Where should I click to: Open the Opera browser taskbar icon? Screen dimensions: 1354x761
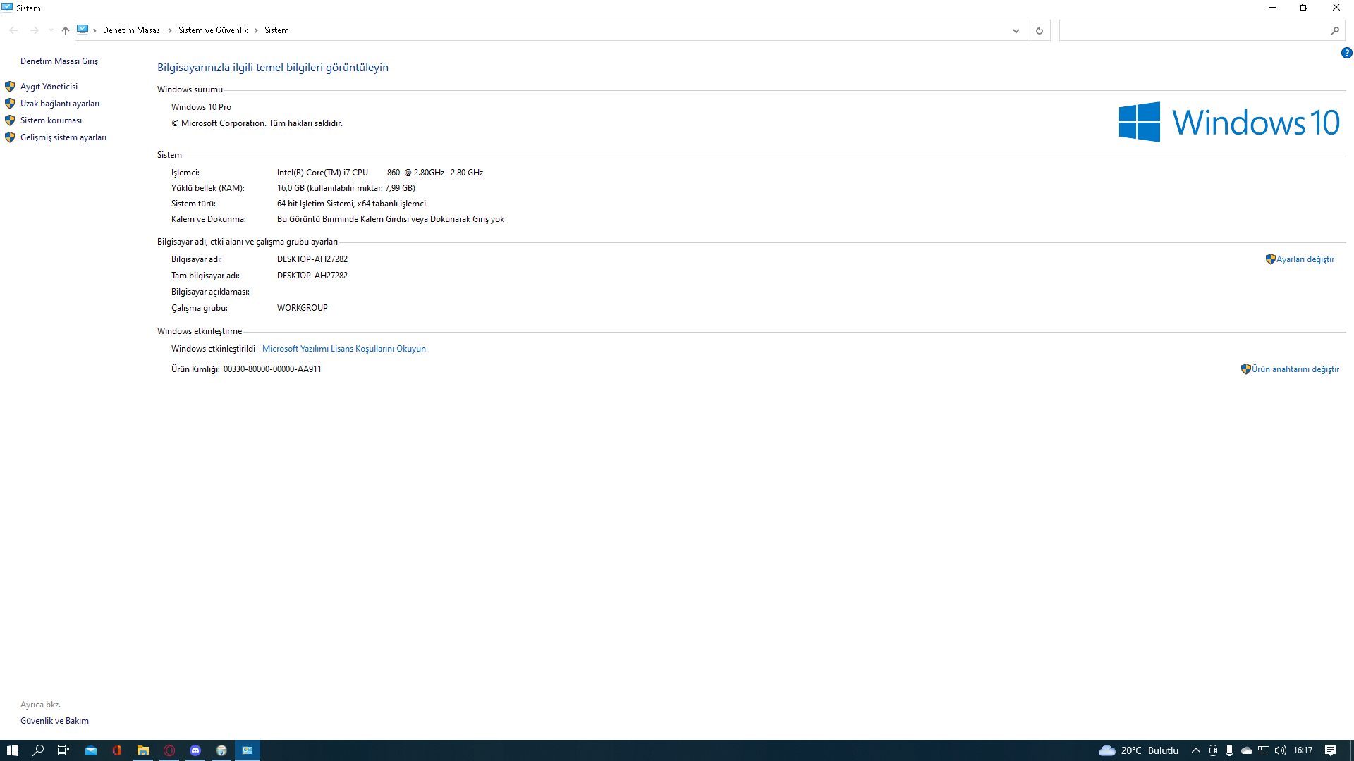pyautogui.click(x=169, y=750)
